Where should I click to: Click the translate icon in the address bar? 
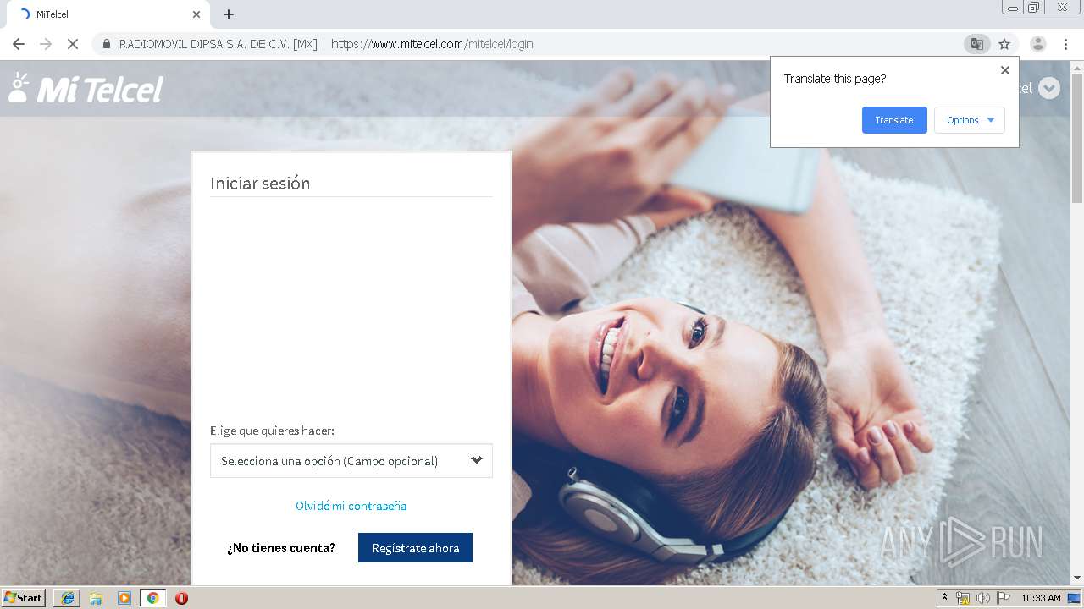976,44
